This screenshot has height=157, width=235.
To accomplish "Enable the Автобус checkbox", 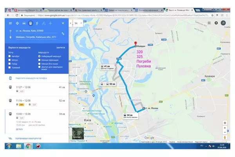I will (x=9, y=56).
